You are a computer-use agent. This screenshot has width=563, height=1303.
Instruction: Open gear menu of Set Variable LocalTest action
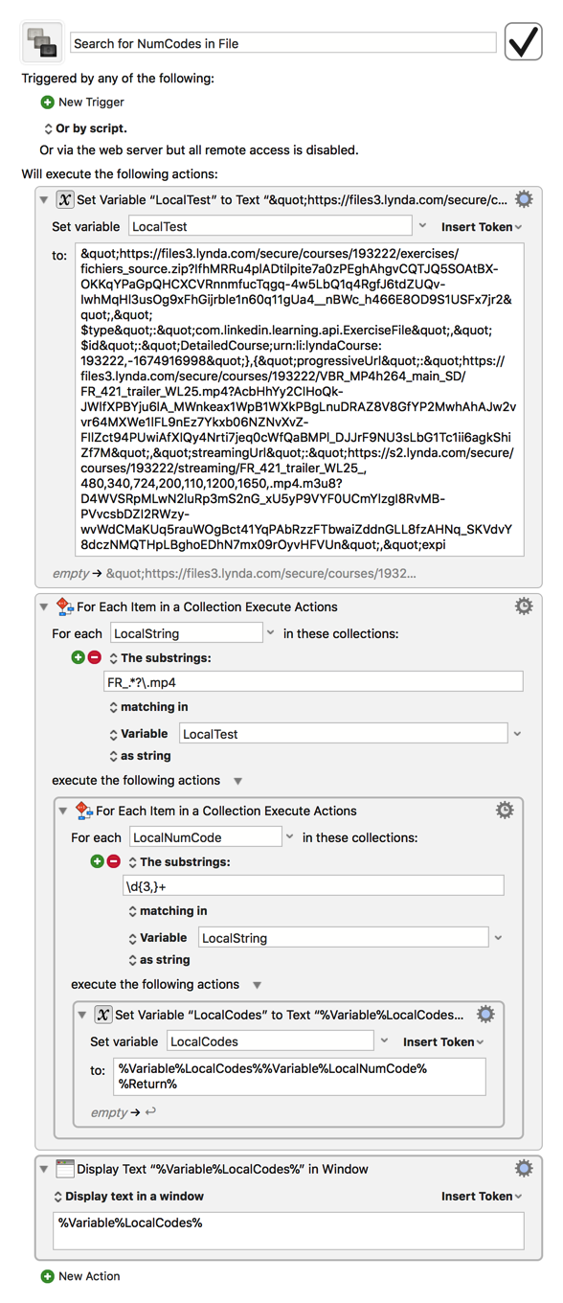click(x=524, y=199)
